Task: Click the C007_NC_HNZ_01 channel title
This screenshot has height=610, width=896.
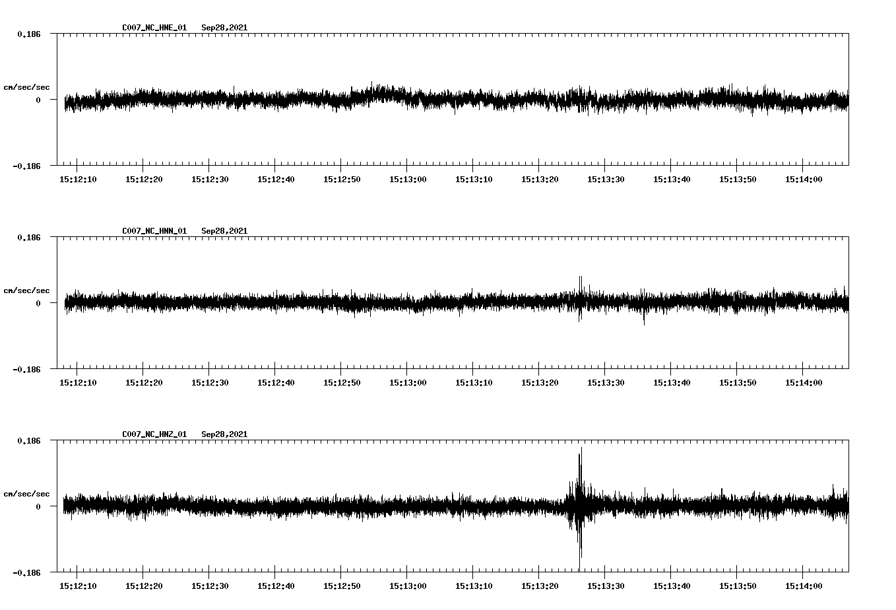Action: click(x=154, y=434)
